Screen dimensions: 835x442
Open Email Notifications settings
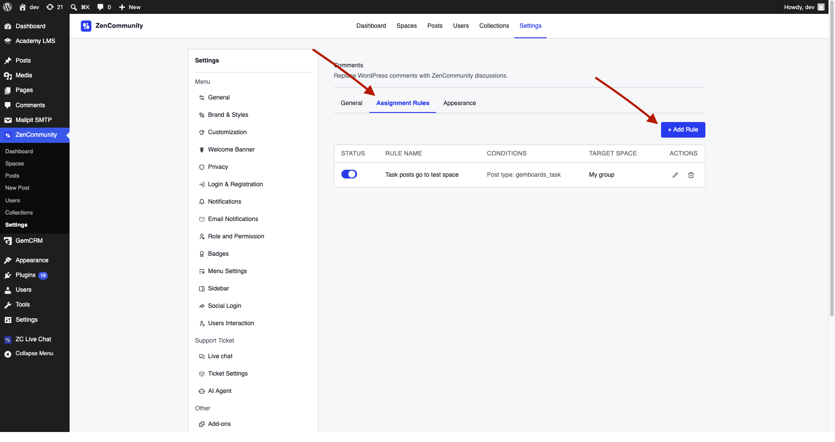pos(233,219)
